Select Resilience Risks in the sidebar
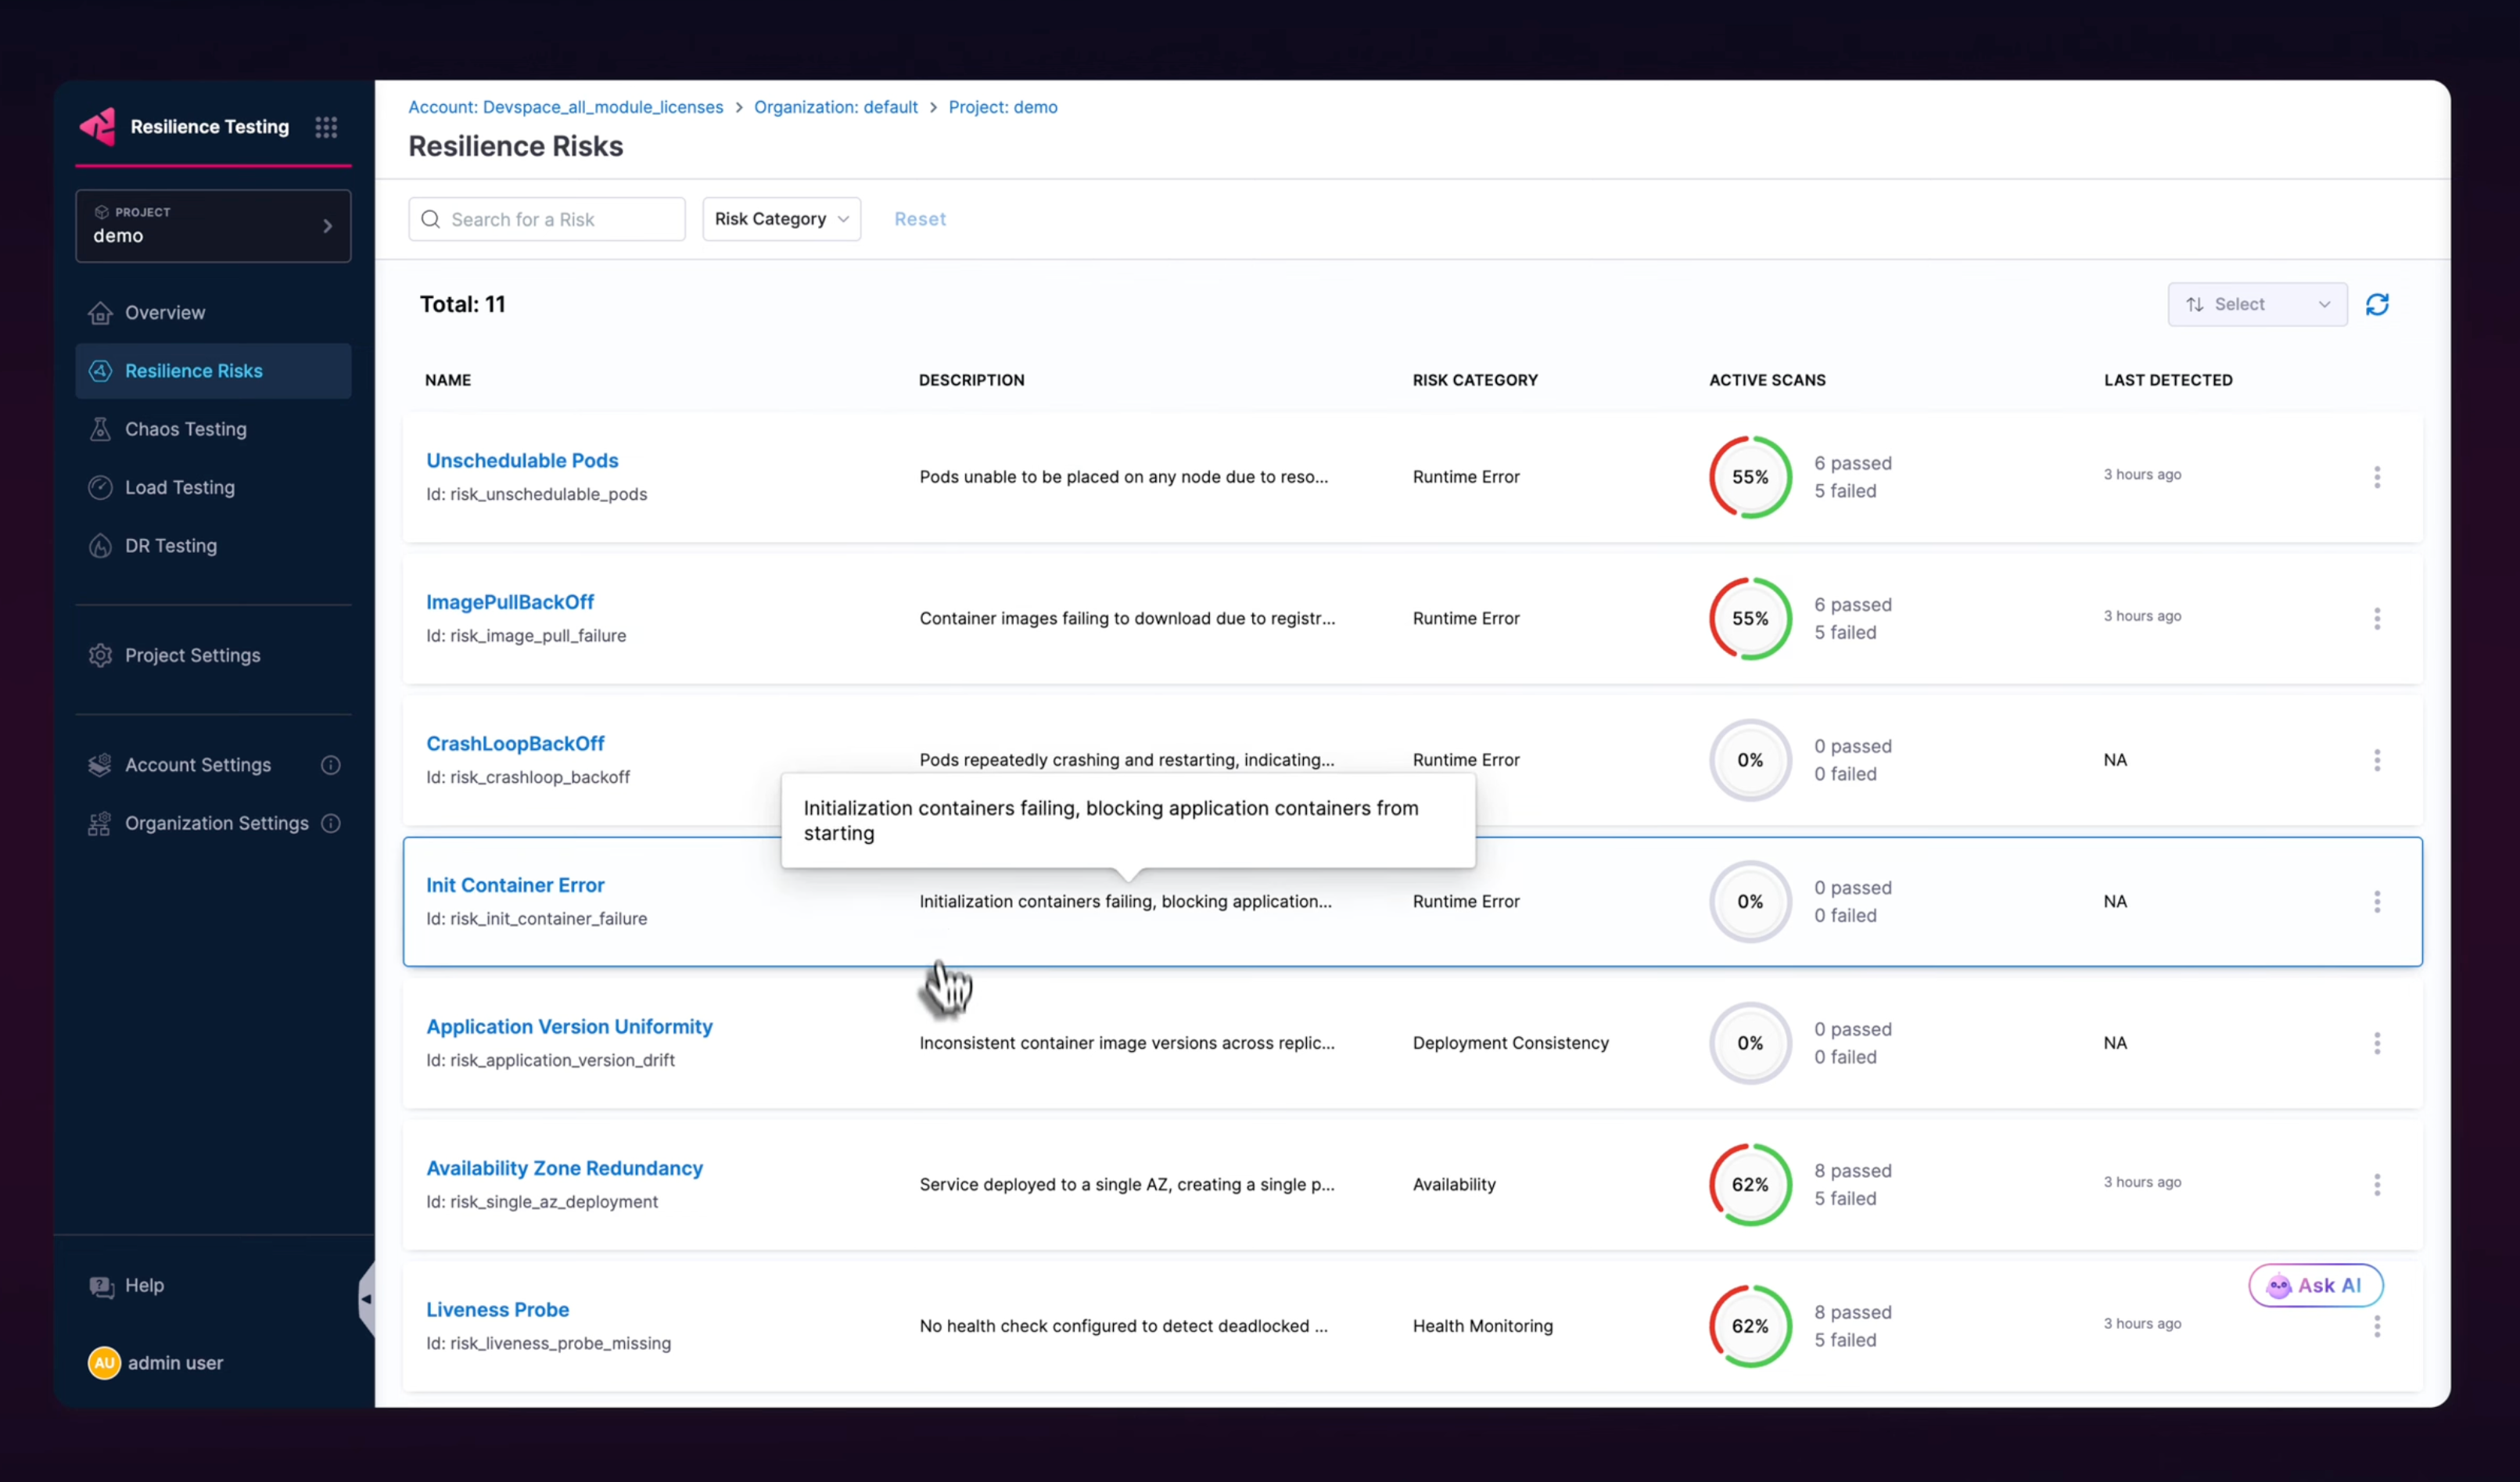Image resolution: width=2520 pixels, height=1482 pixels. 213,371
